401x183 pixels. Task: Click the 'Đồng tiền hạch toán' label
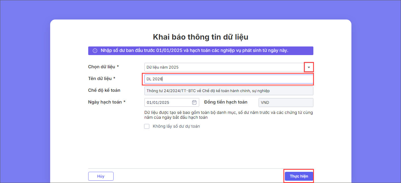point(225,102)
